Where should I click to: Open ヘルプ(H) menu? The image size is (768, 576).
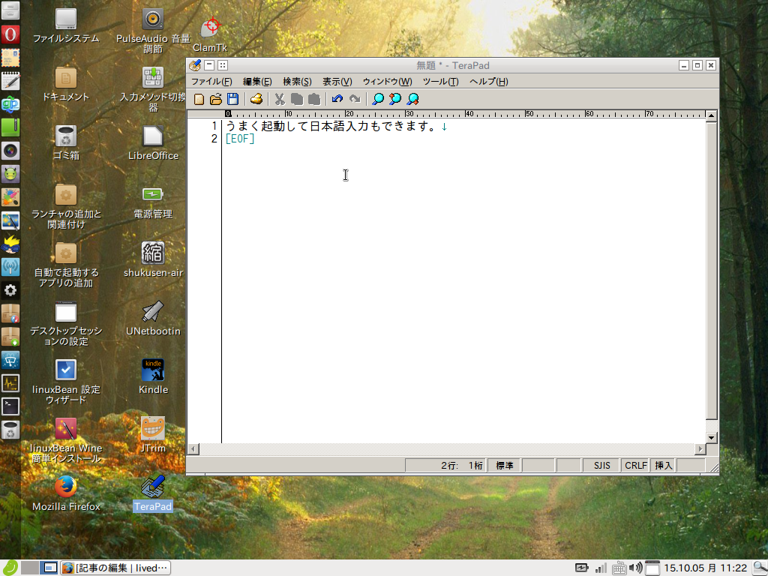[x=488, y=81]
